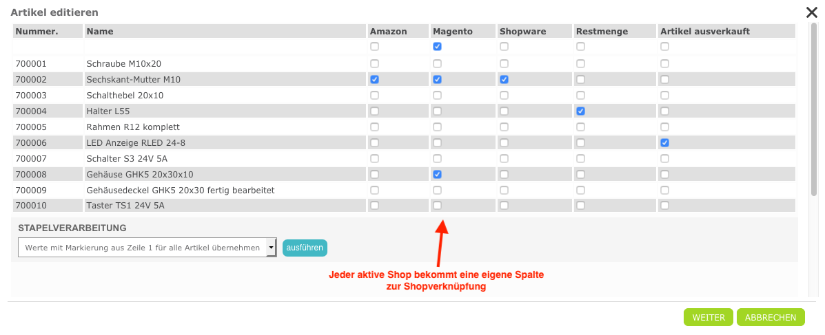Click the ausführen button
The height and width of the screenshot is (335, 825).
(x=304, y=248)
